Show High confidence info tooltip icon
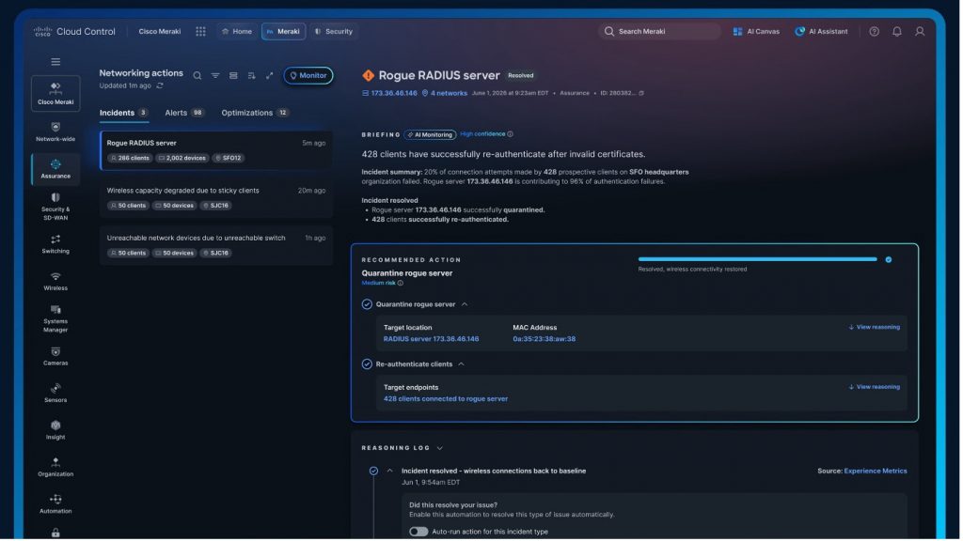Screen dimensions: 963x541 coord(511,134)
